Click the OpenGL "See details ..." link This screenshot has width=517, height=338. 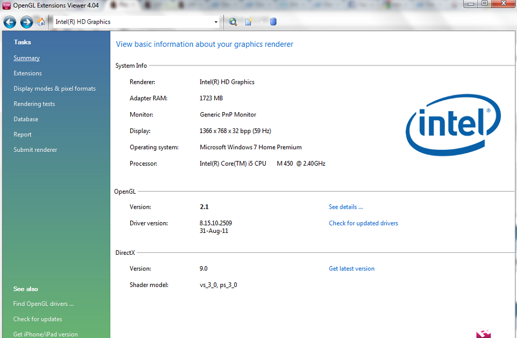pos(346,207)
